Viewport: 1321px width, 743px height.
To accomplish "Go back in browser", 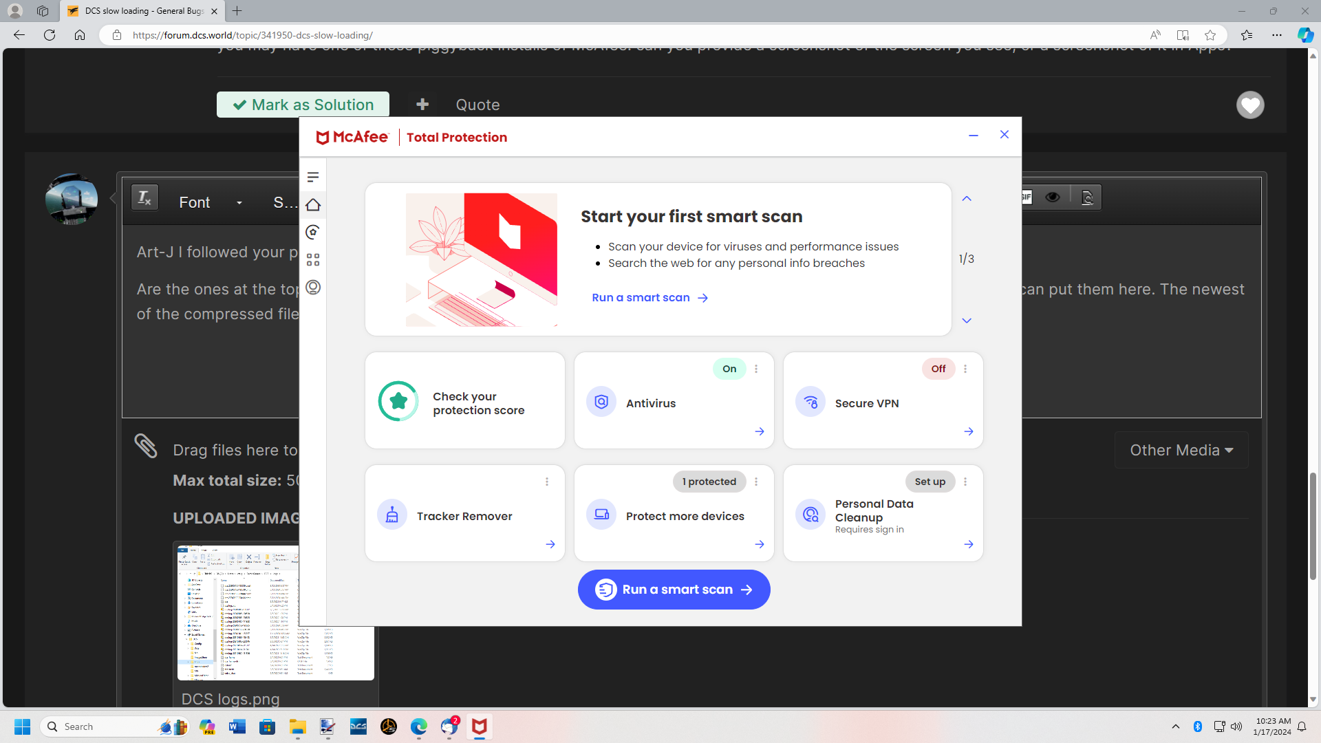I will pos(19,35).
